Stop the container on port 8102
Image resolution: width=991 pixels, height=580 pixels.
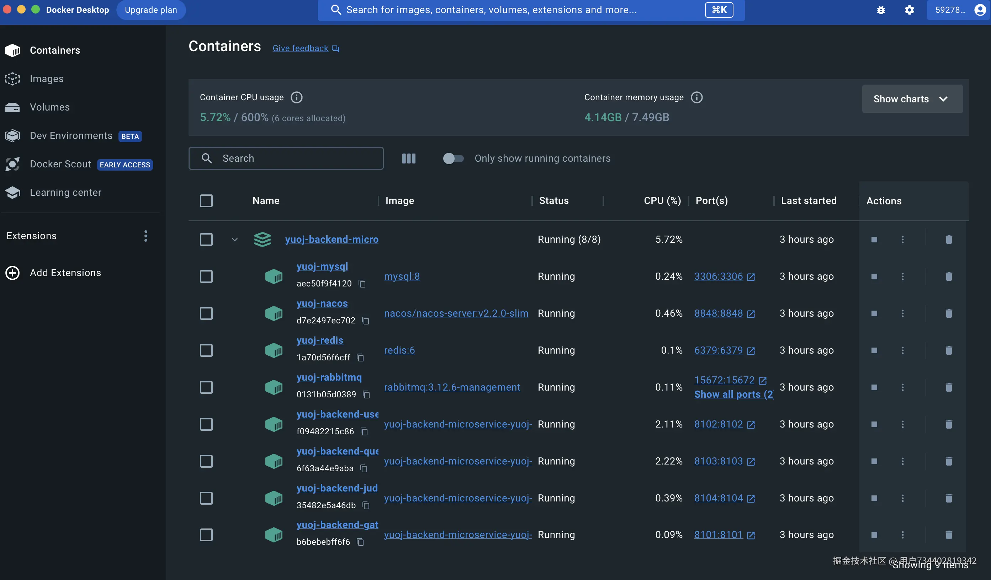[874, 424]
